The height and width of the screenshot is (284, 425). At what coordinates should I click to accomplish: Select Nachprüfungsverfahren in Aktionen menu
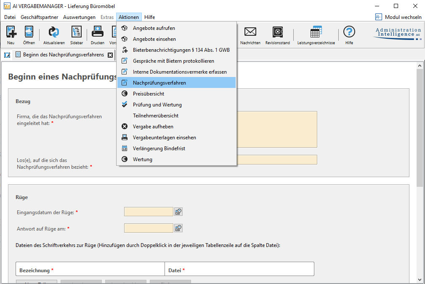176,82
